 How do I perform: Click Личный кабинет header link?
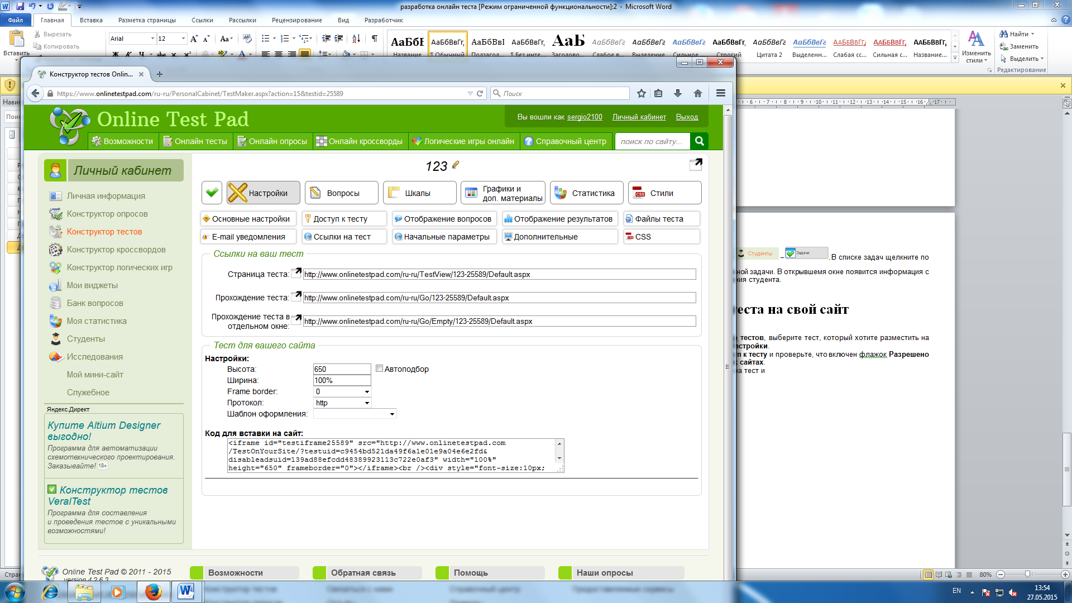pyautogui.click(x=639, y=117)
